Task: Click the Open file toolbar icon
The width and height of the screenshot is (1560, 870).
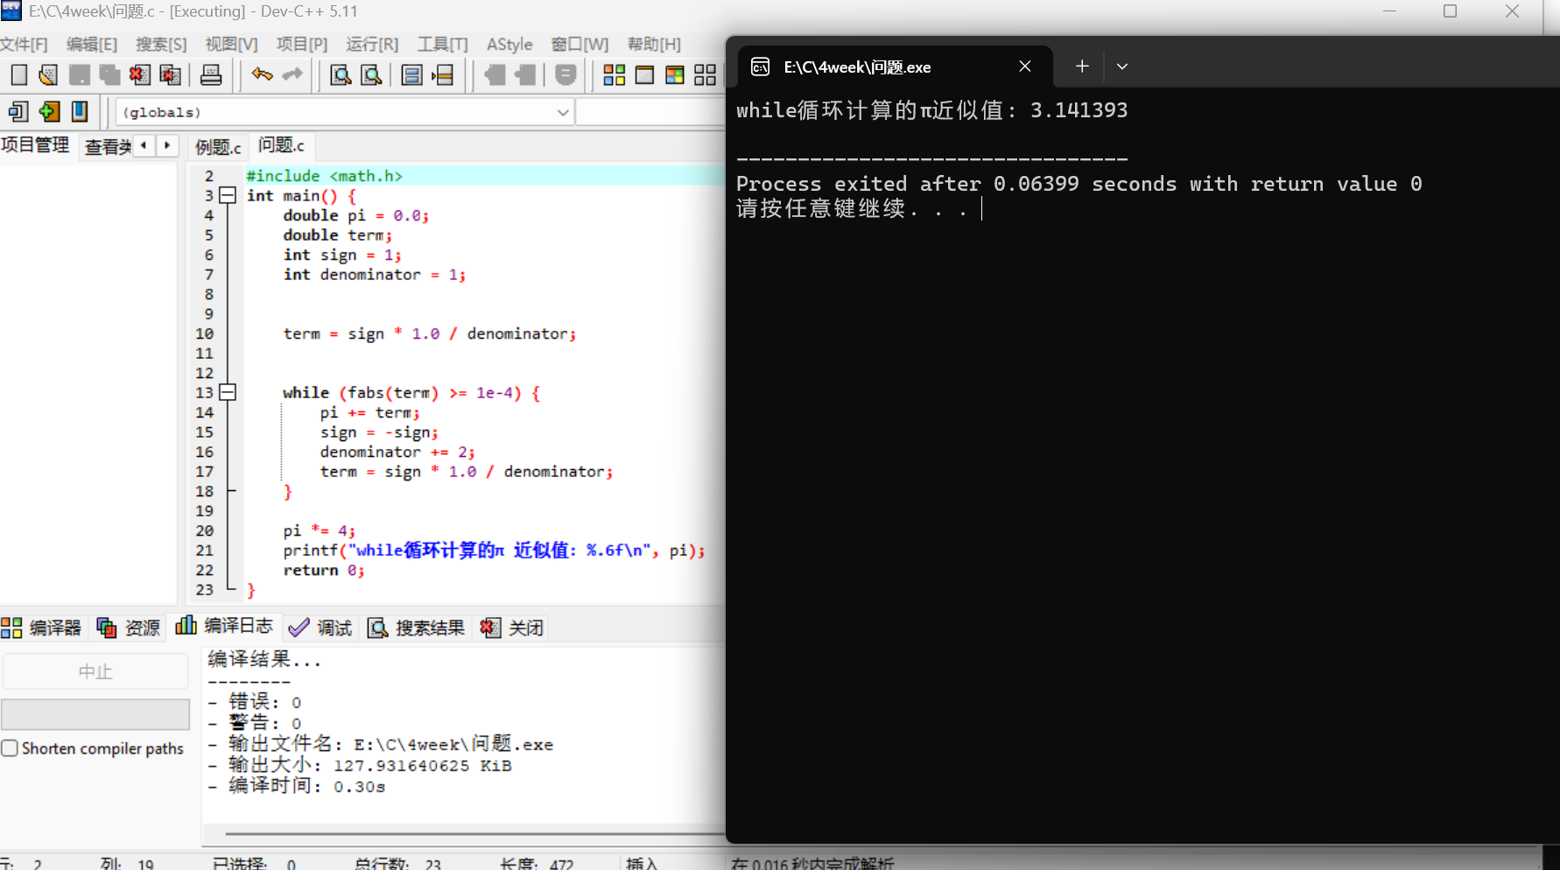Action: (49, 75)
